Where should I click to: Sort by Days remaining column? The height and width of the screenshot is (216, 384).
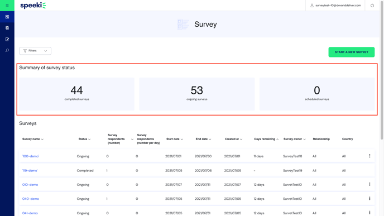[x=266, y=139]
